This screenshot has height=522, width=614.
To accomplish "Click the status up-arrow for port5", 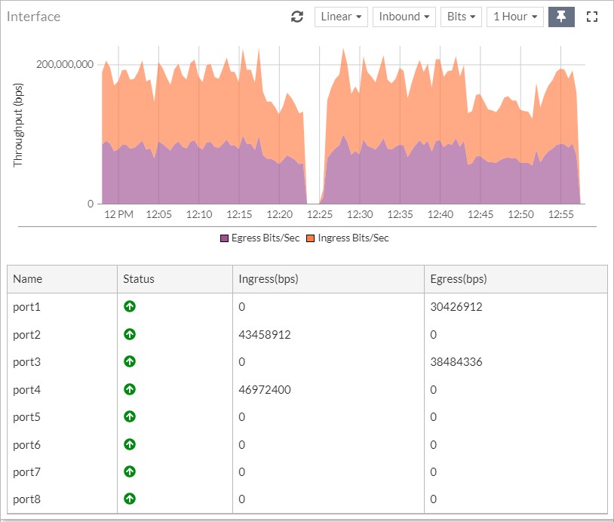I will [129, 416].
